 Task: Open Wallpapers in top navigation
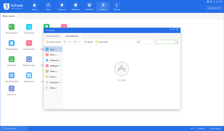pos(76,6)
